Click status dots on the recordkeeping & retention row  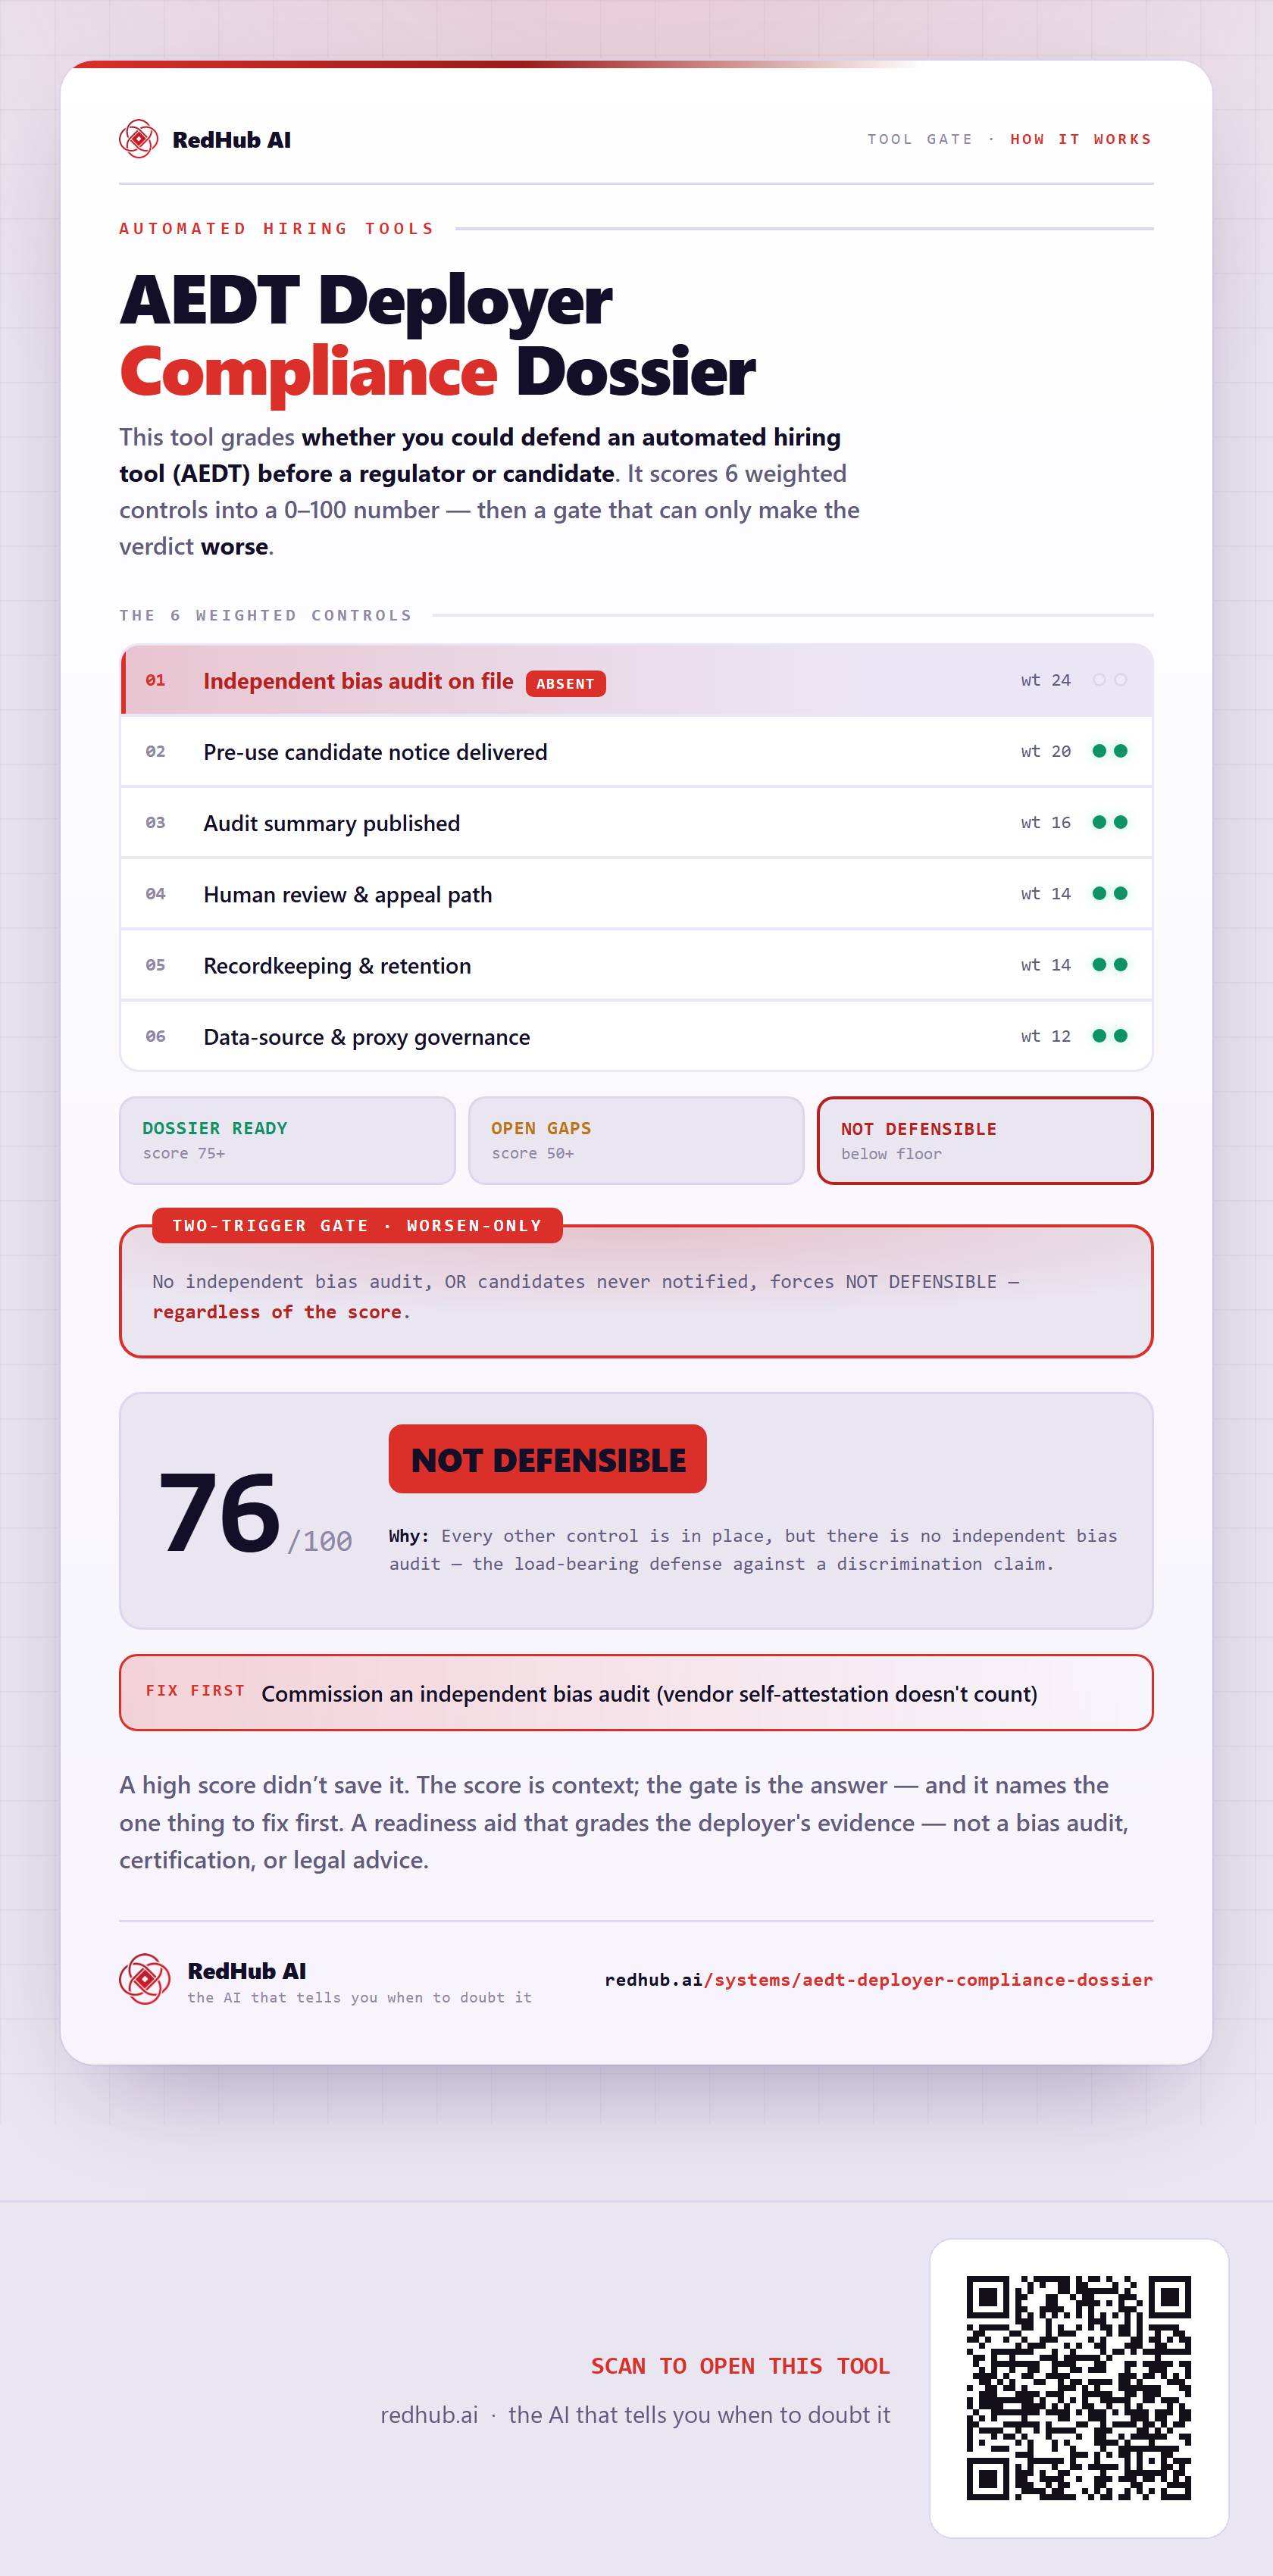[x=1109, y=964]
